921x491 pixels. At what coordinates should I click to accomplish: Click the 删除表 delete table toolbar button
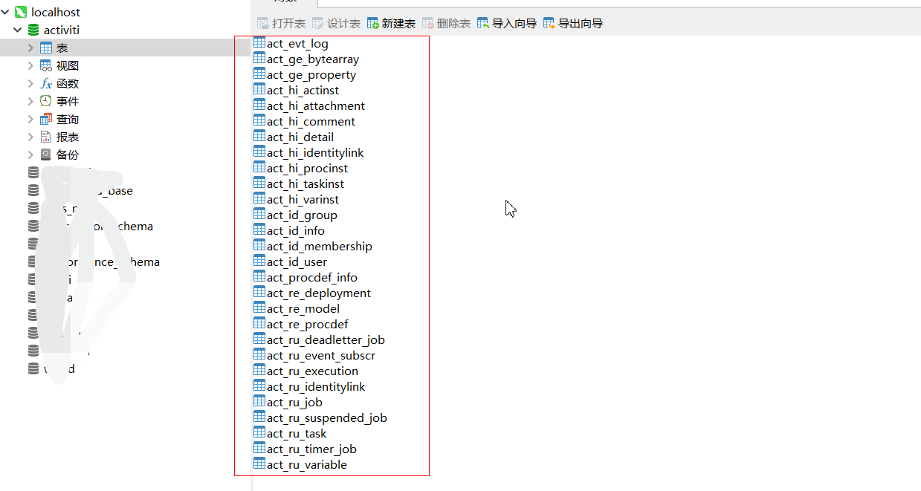click(446, 23)
